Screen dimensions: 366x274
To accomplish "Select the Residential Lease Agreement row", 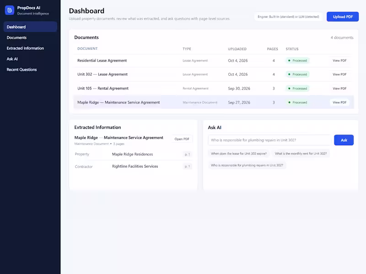I will point(214,61).
